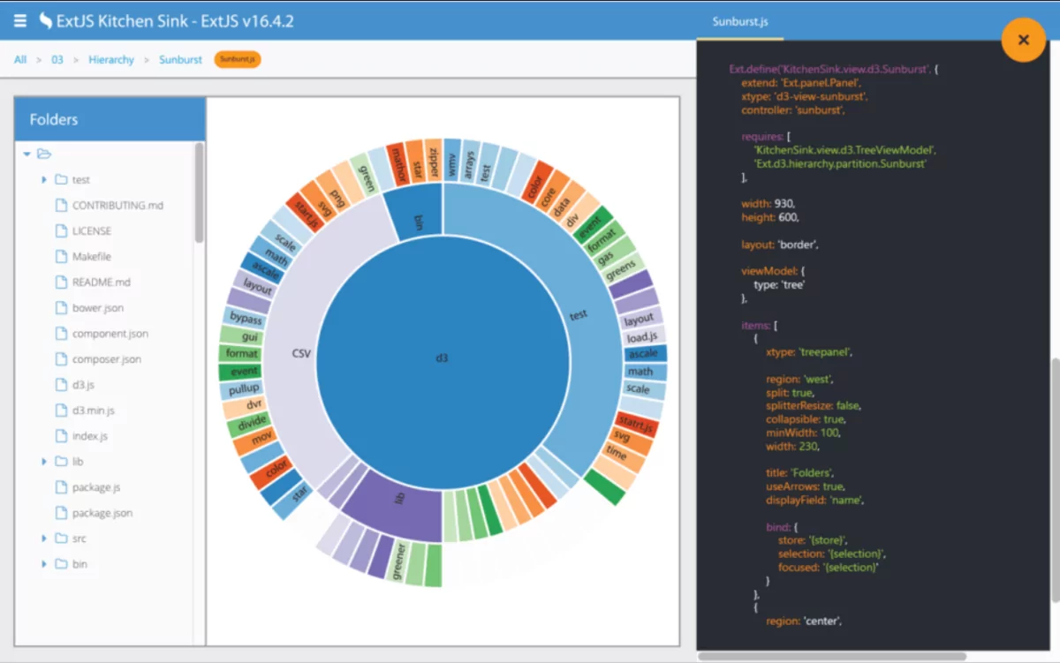This screenshot has width=1060, height=663.
Task: Select the CSV ring segment
Action: tap(301, 353)
